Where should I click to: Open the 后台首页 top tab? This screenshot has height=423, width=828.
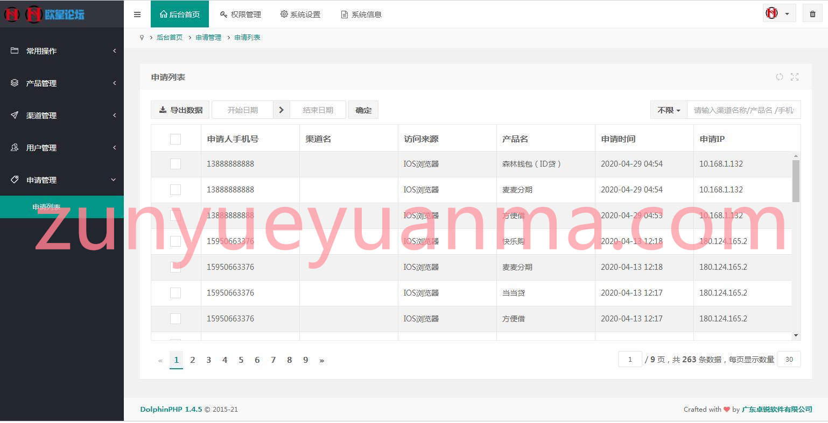[x=180, y=14]
